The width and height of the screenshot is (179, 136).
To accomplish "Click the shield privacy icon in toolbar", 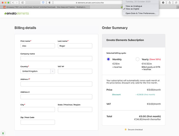I will pyautogui.click(x=43, y=2).
